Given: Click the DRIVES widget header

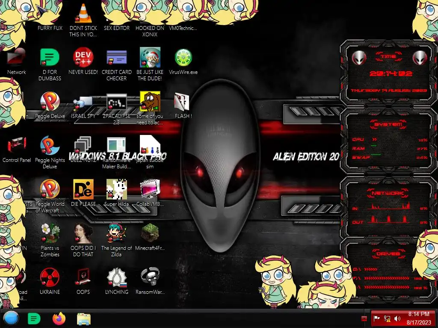Looking at the screenshot, I should coord(388,254).
